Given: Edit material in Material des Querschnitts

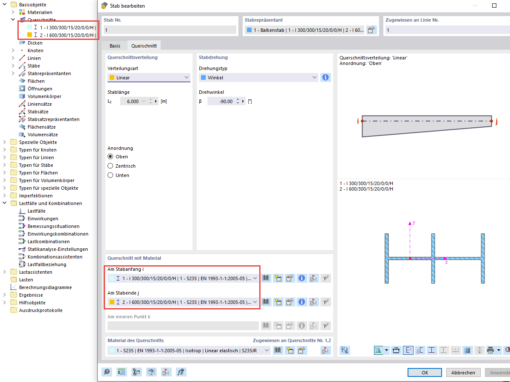Looking at the screenshot, I should pos(302,351).
